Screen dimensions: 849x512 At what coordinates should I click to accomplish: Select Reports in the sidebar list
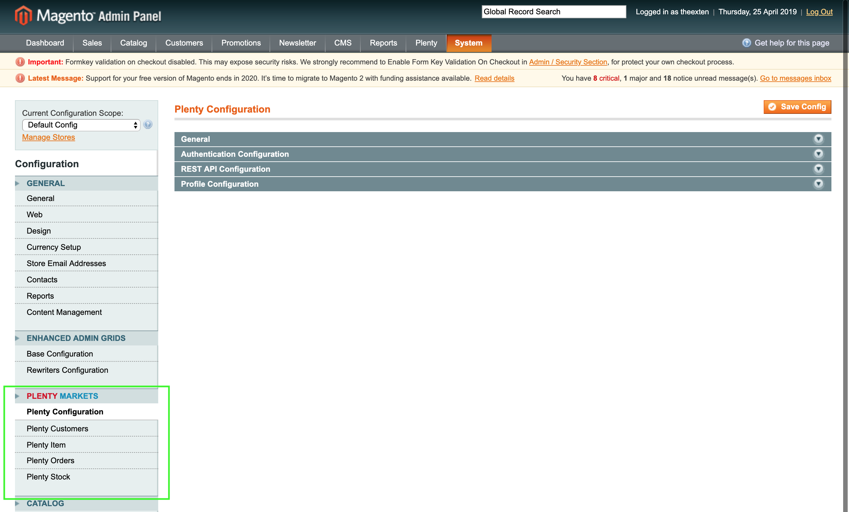coord(87,296)
